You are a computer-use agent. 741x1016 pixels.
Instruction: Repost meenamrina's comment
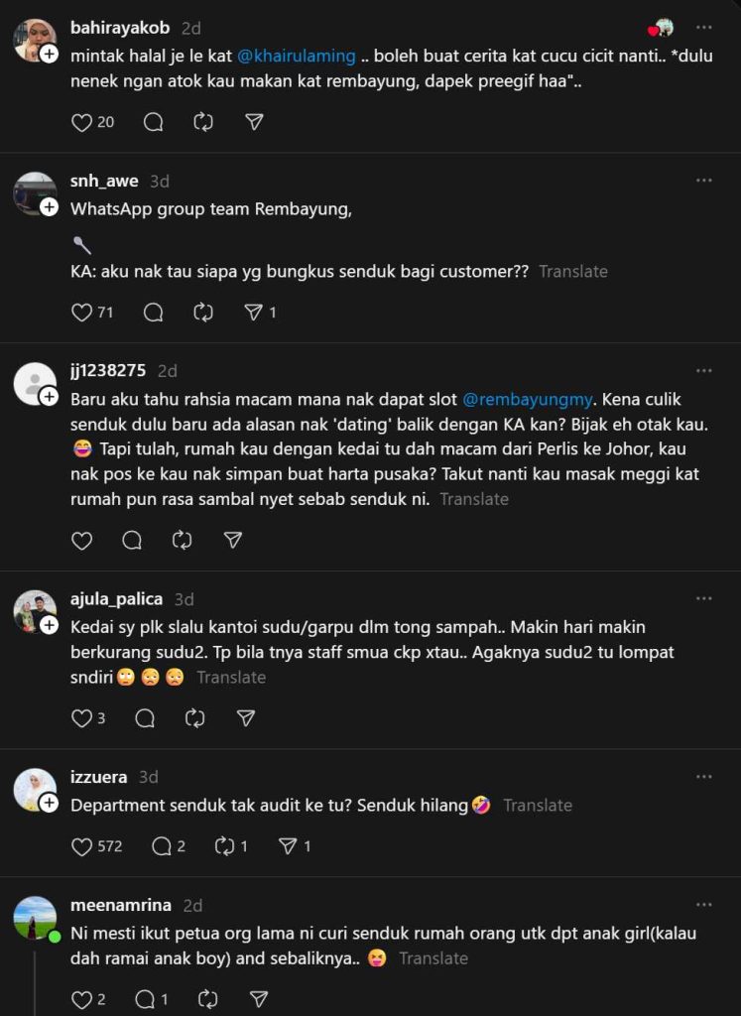point(207,999)
